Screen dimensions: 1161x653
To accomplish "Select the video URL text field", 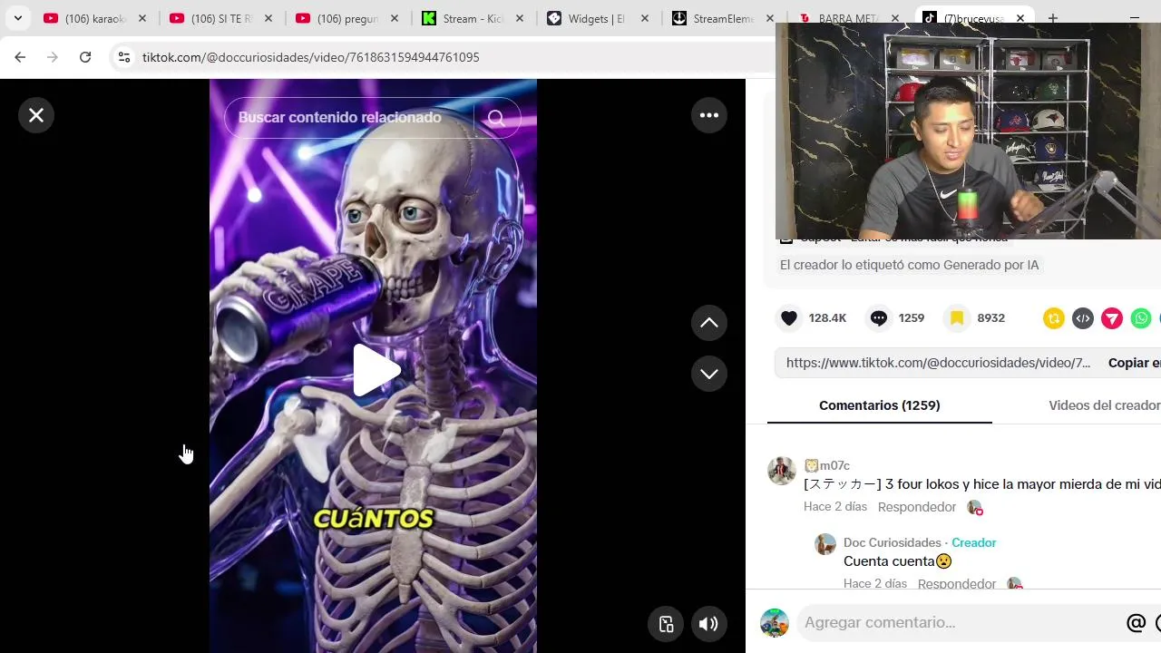I will [938, 363].
